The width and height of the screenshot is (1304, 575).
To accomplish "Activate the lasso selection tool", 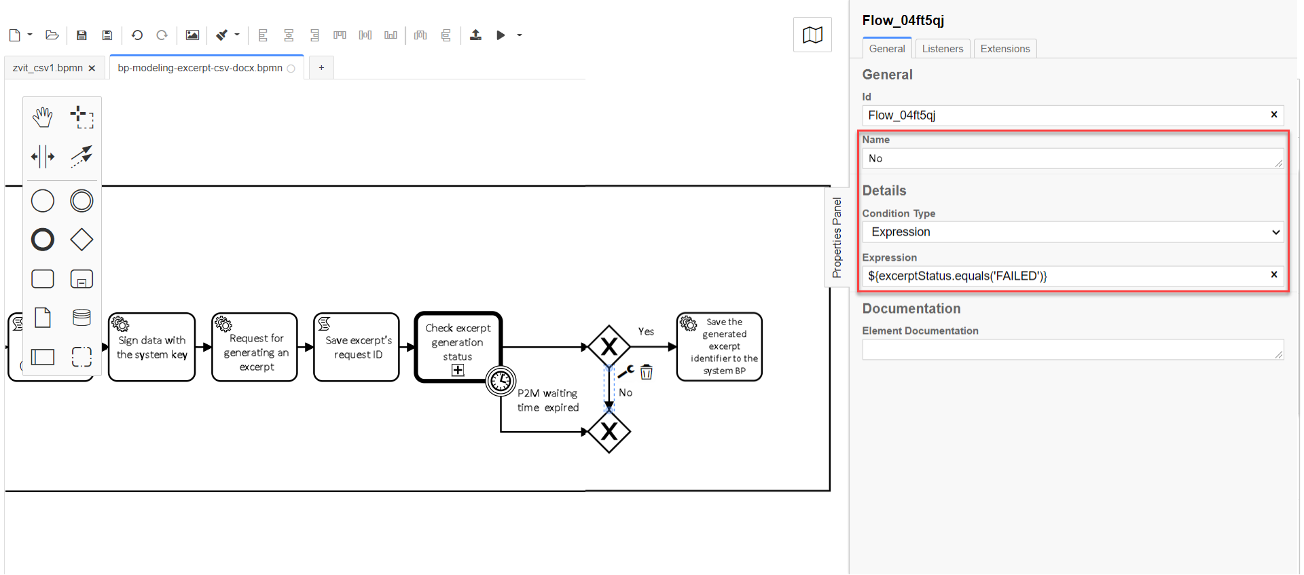I will pyautogui.click(x=81, y=117).
